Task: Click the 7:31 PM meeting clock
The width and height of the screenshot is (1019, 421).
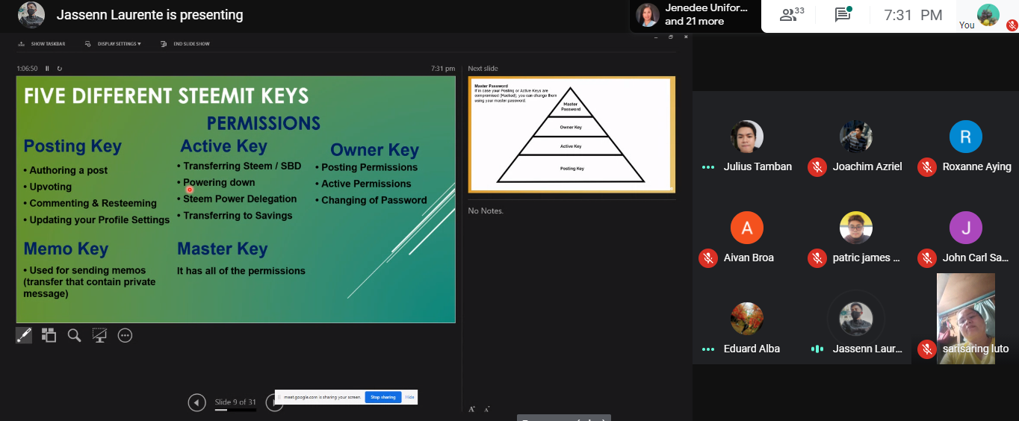Action: (x=913, y=15)
